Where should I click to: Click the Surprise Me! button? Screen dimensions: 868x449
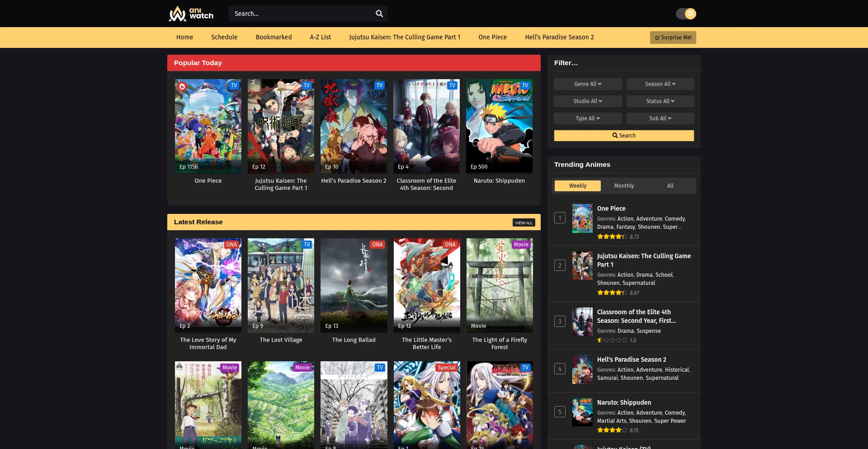pos(673,38)
